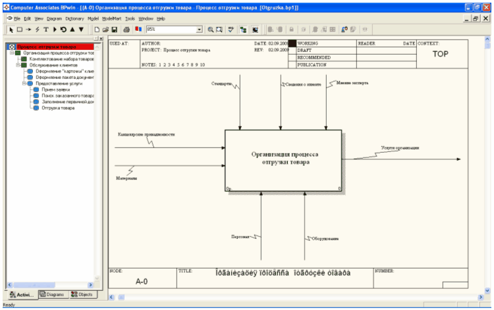The width and height of the screenshot is (494, 310).
Task: Toggle the ModelMart toolbar globe icon
Action: pyautogui.click(x=255, y=30)
